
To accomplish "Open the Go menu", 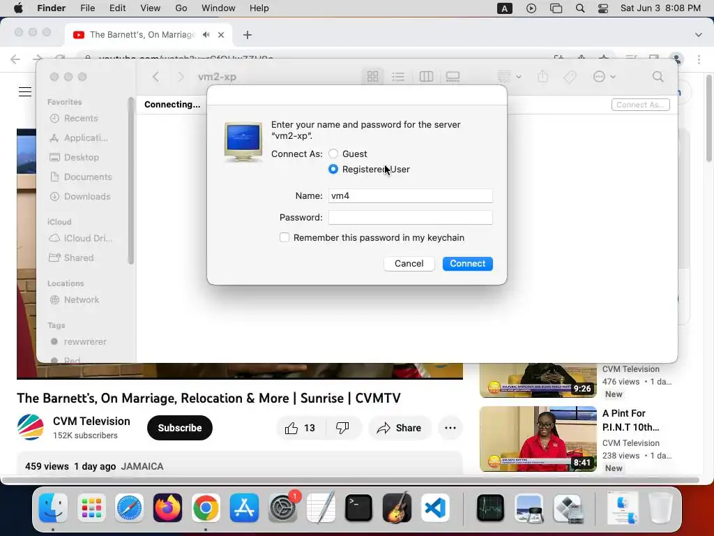I will 181,8.
